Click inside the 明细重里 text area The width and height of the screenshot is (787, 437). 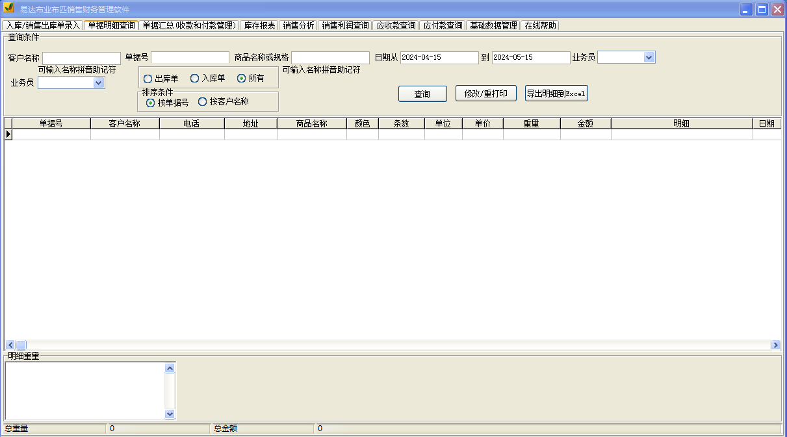pyautogui.click(x=85, y=391)
